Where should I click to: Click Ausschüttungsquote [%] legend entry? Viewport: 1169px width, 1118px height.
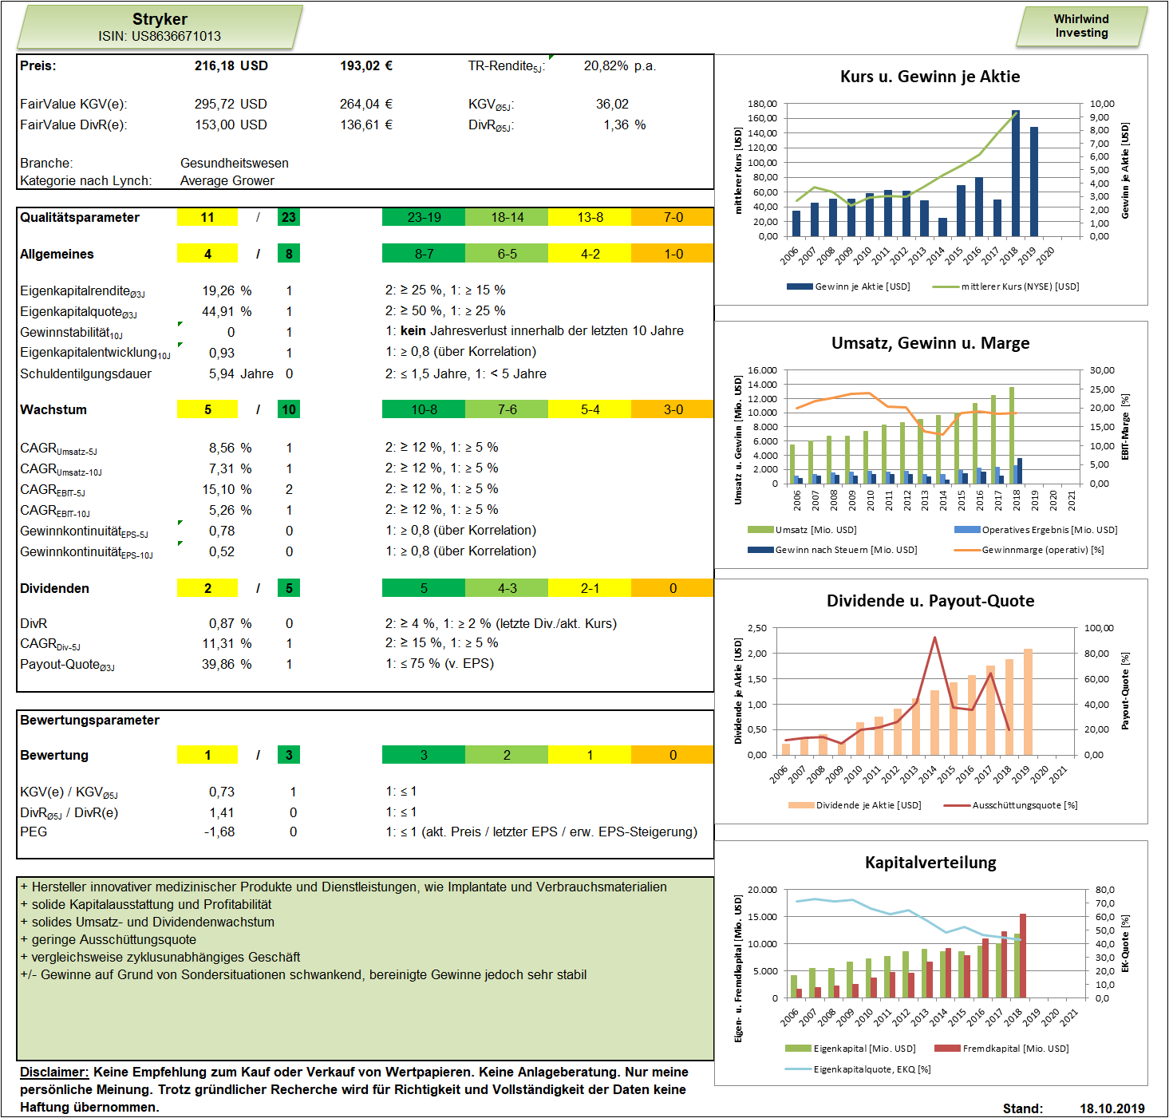point(1011,805)
